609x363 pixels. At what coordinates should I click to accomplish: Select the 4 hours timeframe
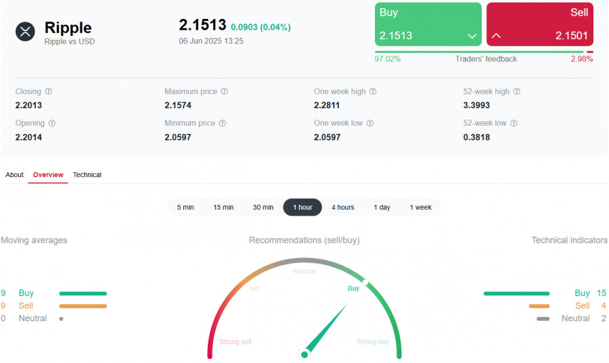343,208
